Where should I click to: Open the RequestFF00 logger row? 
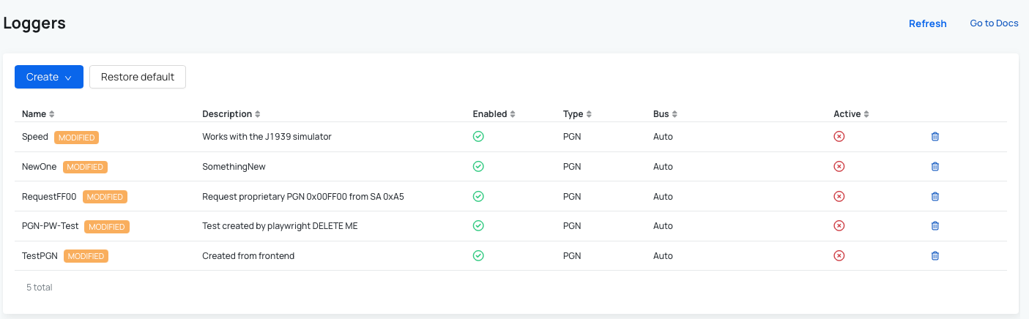[x=510, y=197]
